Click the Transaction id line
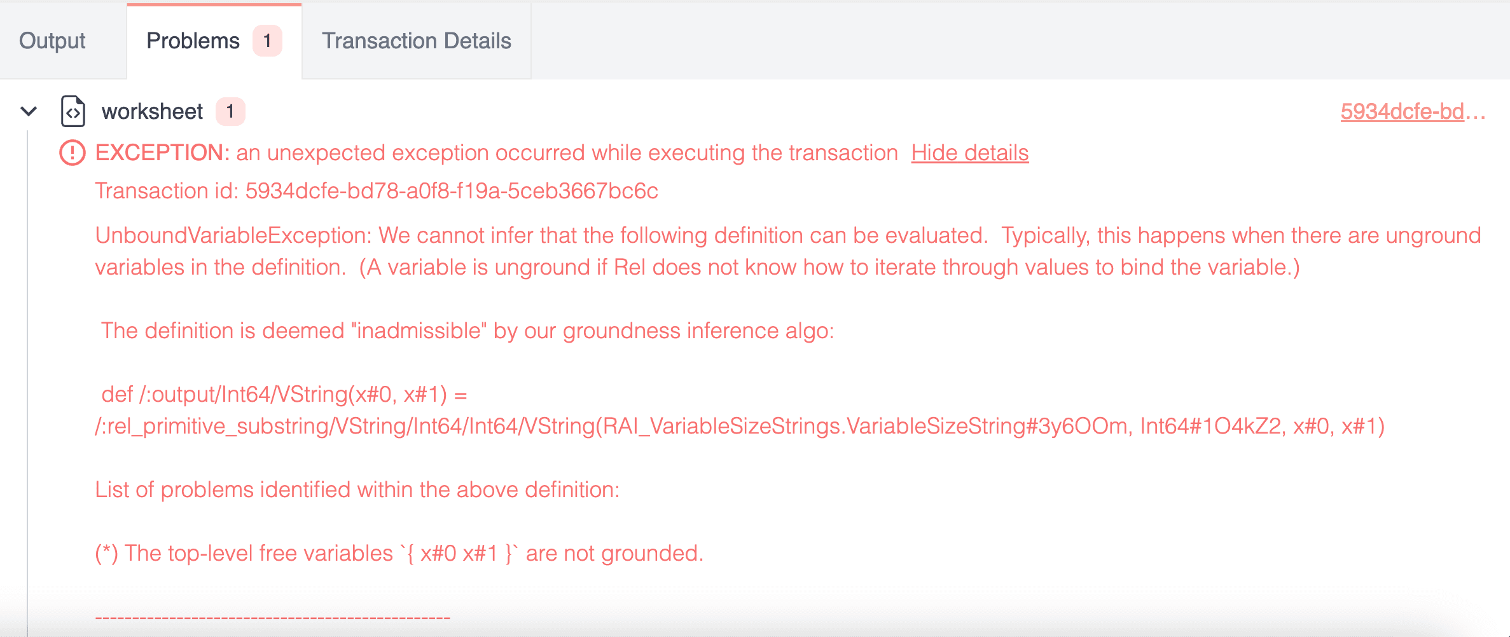Image resolution: width=1510 pixels, height=637 pixels. pyautogui.click(x=377, y=191)
